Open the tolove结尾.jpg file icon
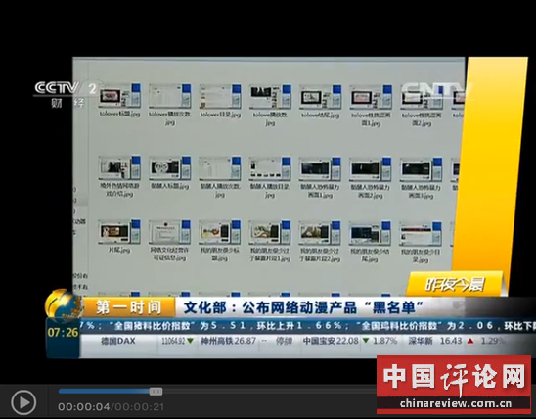Screen dimensions: 536x419 [x=320, y=97]
